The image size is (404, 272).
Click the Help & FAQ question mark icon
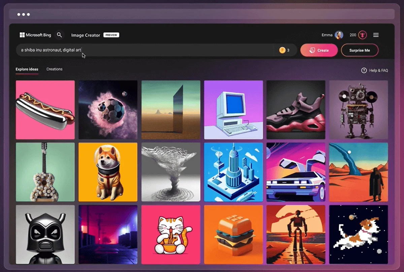[x=364, y=70]
